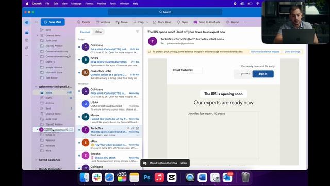Toggle the unread dot on BOSS email
330x186 pixels.
[x=79, y=60]
